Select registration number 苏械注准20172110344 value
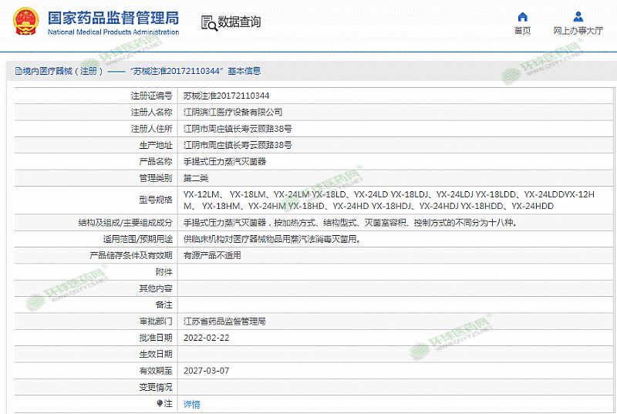 coord(226,96)
